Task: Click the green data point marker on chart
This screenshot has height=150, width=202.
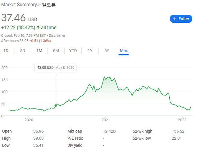Action: pos(56,106)
